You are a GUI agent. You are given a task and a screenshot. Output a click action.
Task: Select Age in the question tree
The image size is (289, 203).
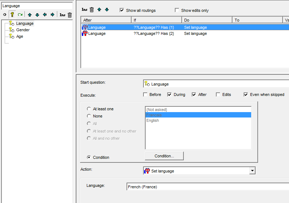coord(19,36)
